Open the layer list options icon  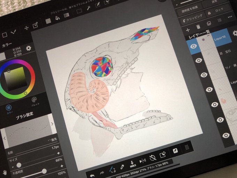[220, 20]
